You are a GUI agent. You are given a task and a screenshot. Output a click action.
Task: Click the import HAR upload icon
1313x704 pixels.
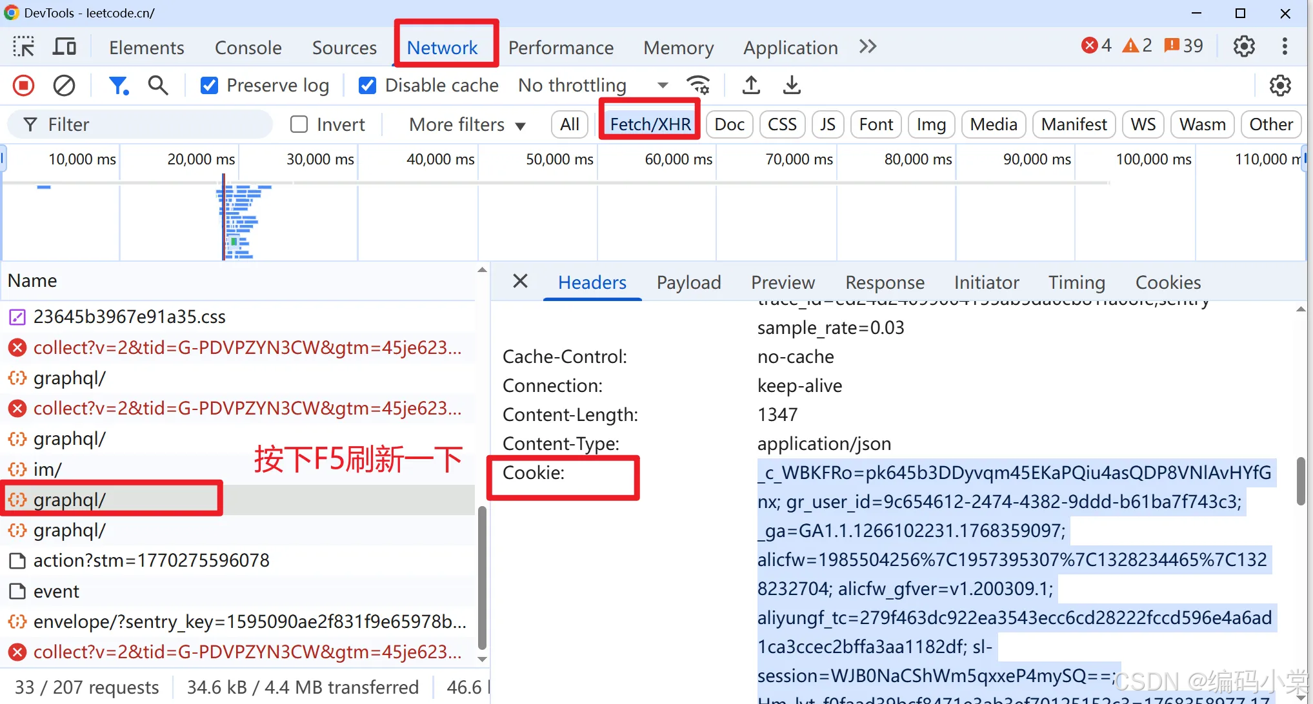click(751, 85)
